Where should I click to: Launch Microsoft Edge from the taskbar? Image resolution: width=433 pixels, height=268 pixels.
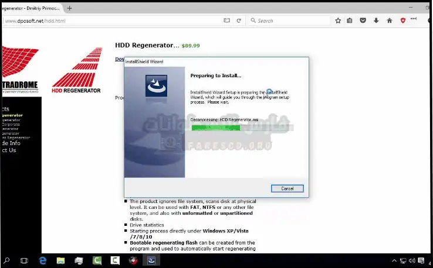click(43, 260)
